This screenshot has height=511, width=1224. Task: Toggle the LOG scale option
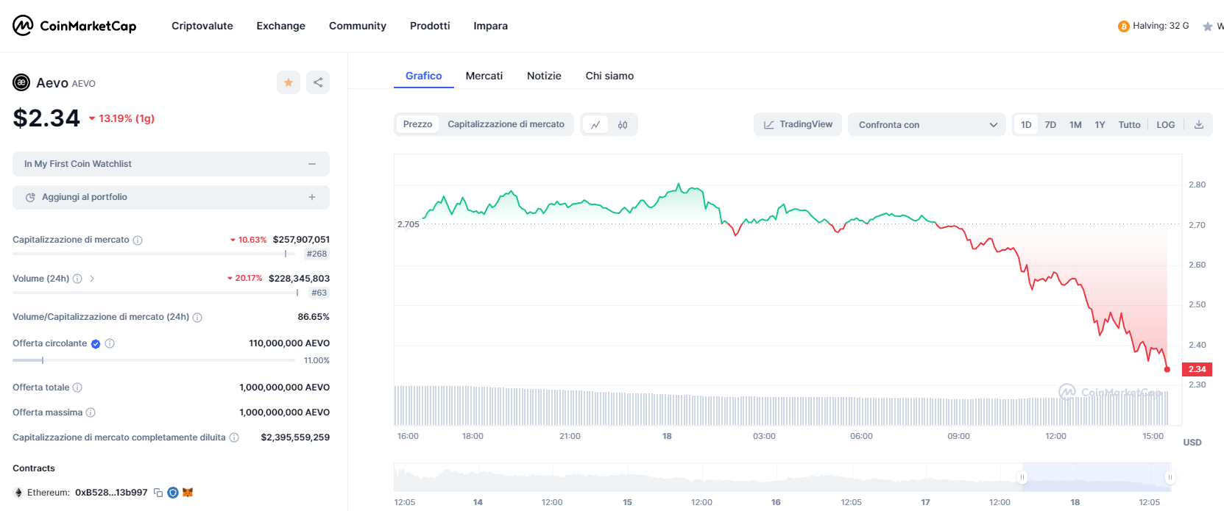[x=1165, y=125]
